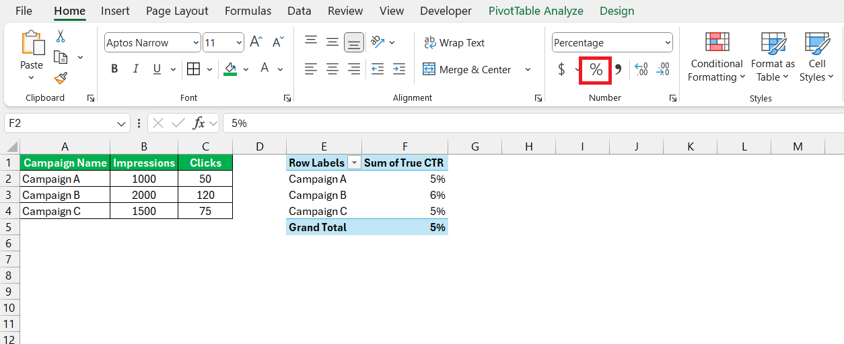Open Conditional Formatting menu

[x=717, y=56]
